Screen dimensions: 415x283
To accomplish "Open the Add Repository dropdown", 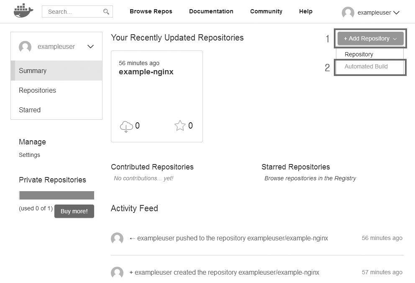I will [370, 38].
